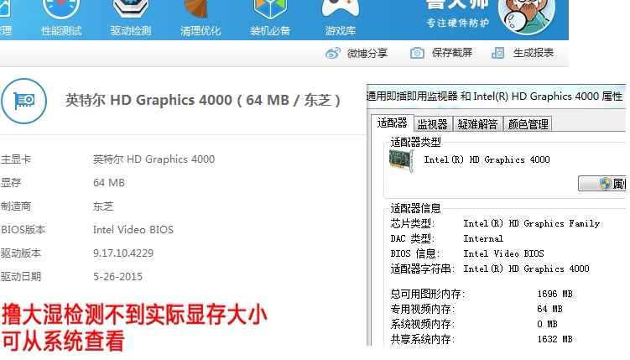Viewport: 630px width, 360px height.
Task: Click the shielded 属性 button in dialog
Action: pos(601,184)
